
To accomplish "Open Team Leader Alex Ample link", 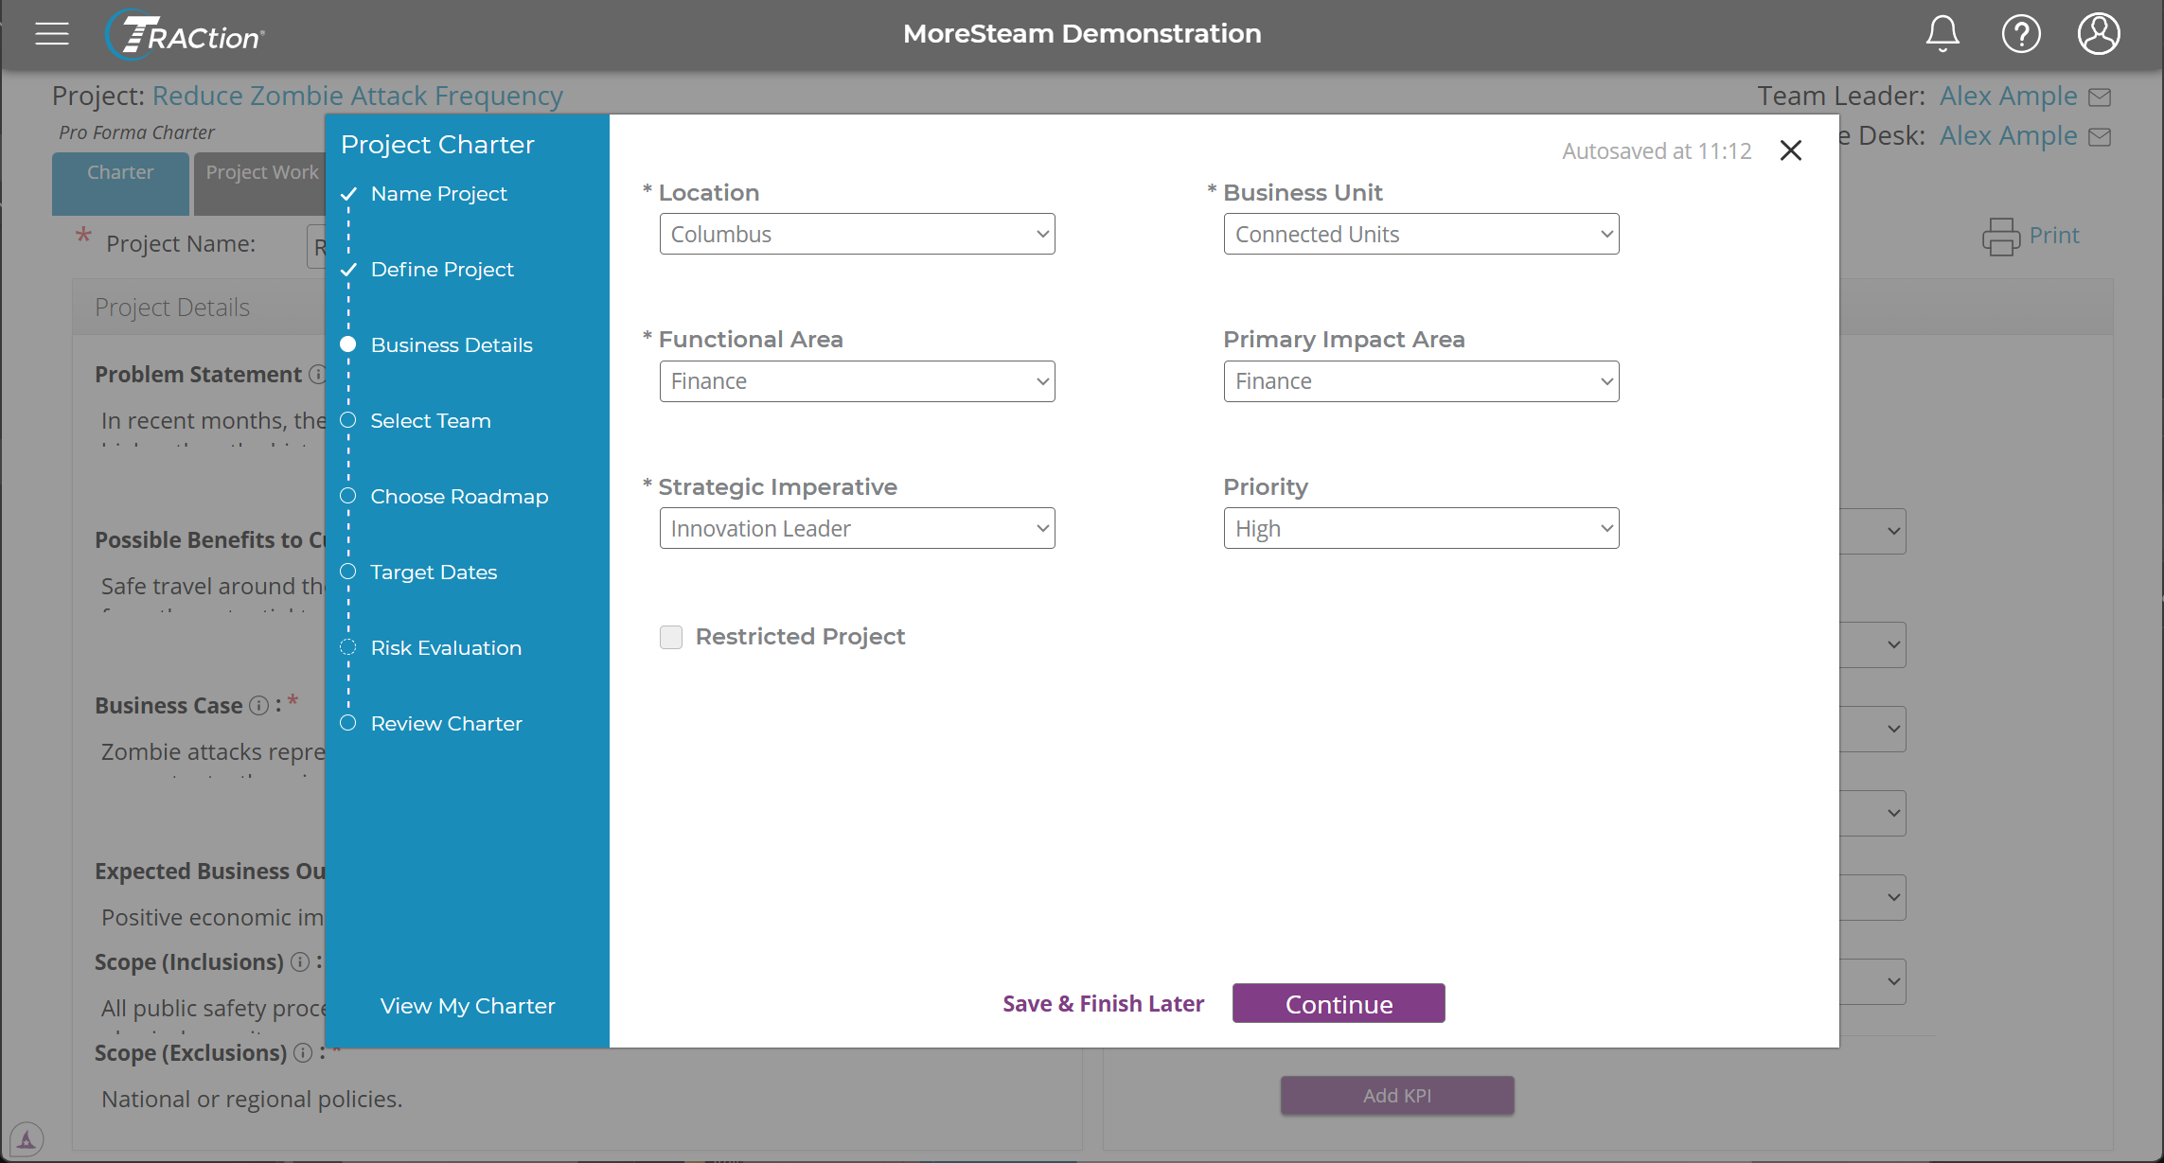I will [x=2009, y=96].
